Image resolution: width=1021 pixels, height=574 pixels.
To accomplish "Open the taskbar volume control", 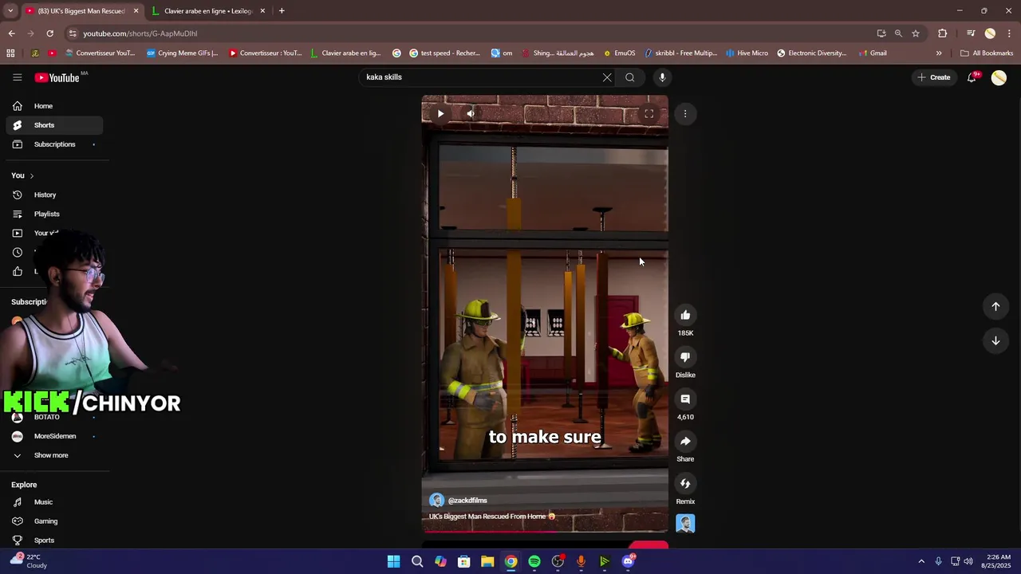I will (968, 561).
